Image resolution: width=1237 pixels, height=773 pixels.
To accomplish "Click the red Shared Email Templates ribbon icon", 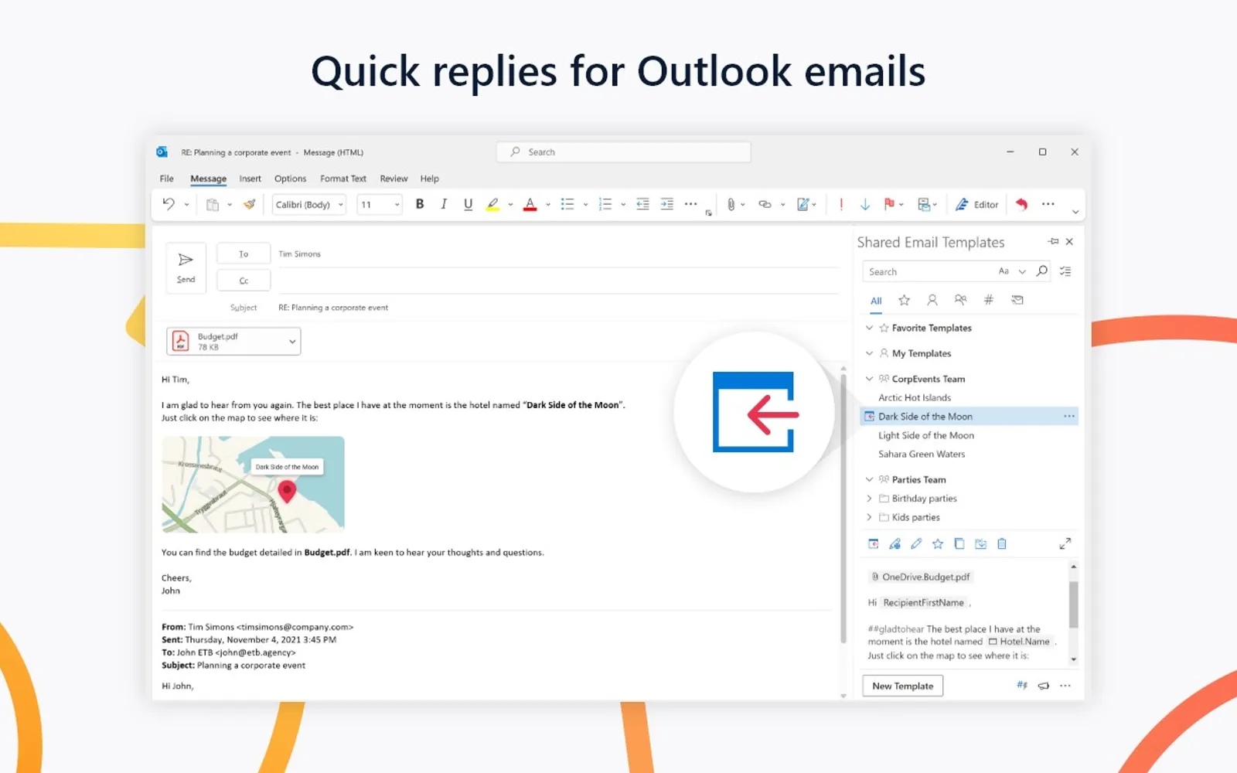I will [1022, 204].
